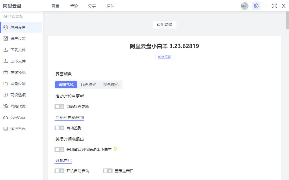Click the lightbulb hint beside 关闭窗口时彻底退出小白羊
The image size is (289, 180).
[x=115, y=149]
